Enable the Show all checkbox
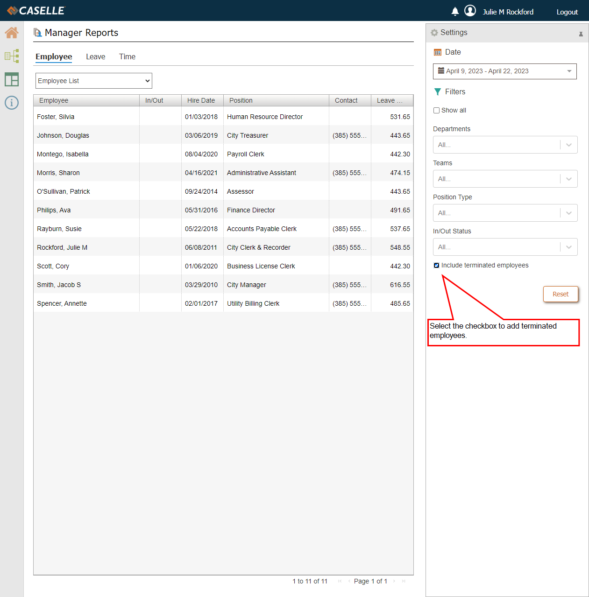 pyautogui.click(x=436, y=111)
